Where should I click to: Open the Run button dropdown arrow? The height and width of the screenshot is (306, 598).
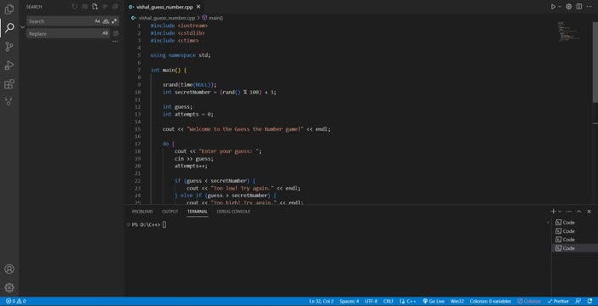tap(560, 7)
